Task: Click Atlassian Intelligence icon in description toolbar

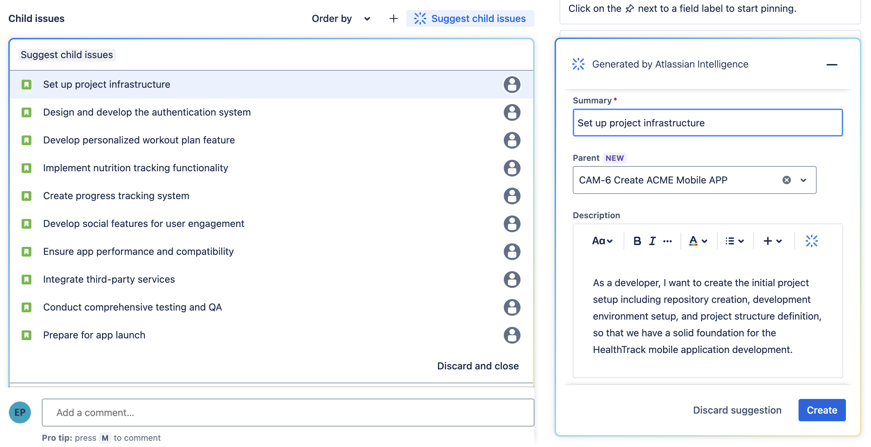Action: click(811, 241)
